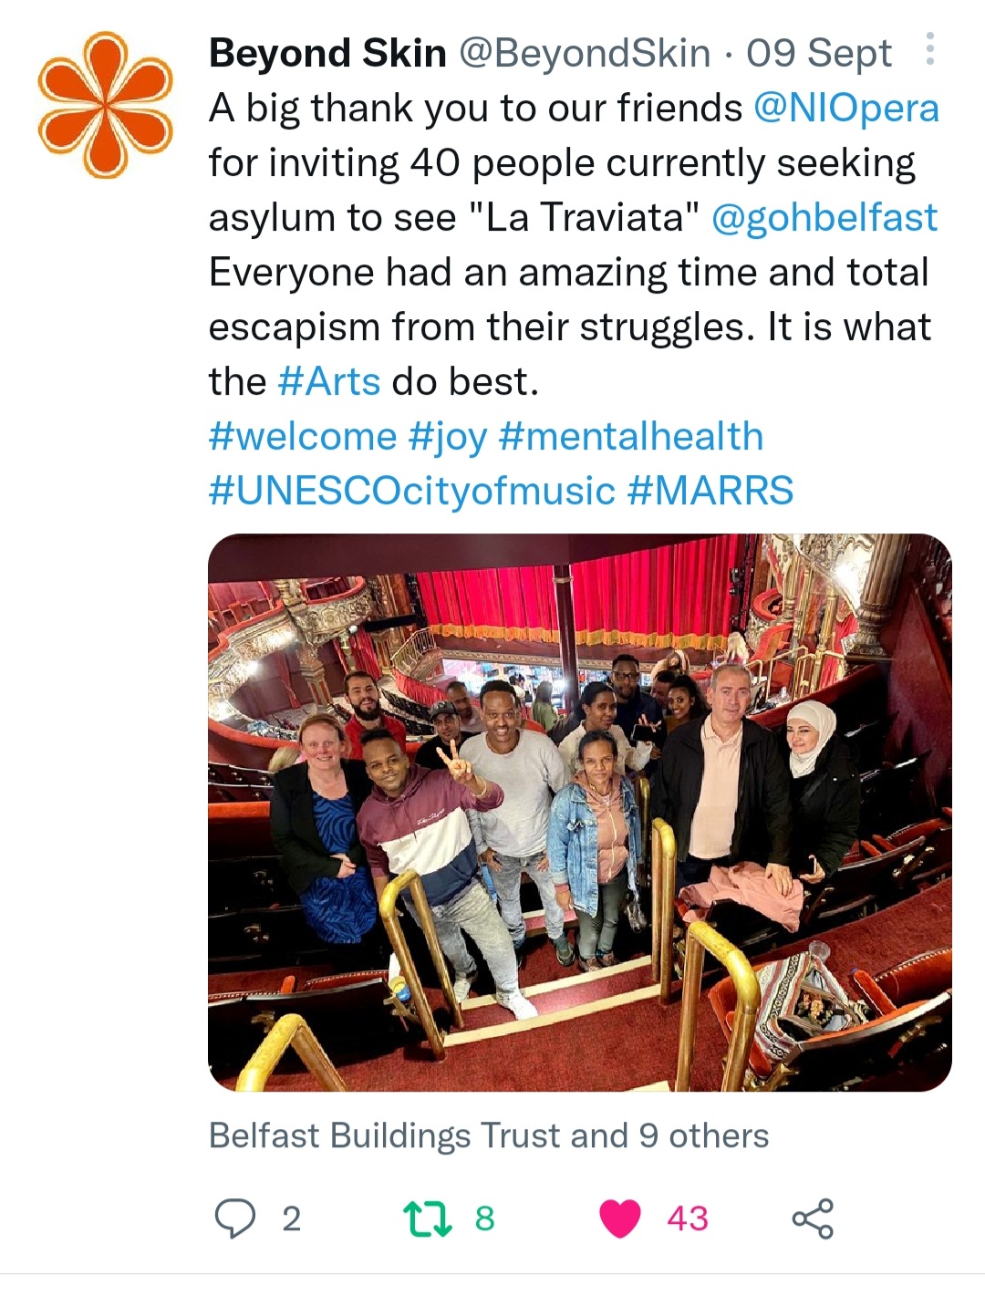Show Belfast Buildings Trust and 9 others tagged
This screenshot has height=1296, width=985.
pos(489,1136)
